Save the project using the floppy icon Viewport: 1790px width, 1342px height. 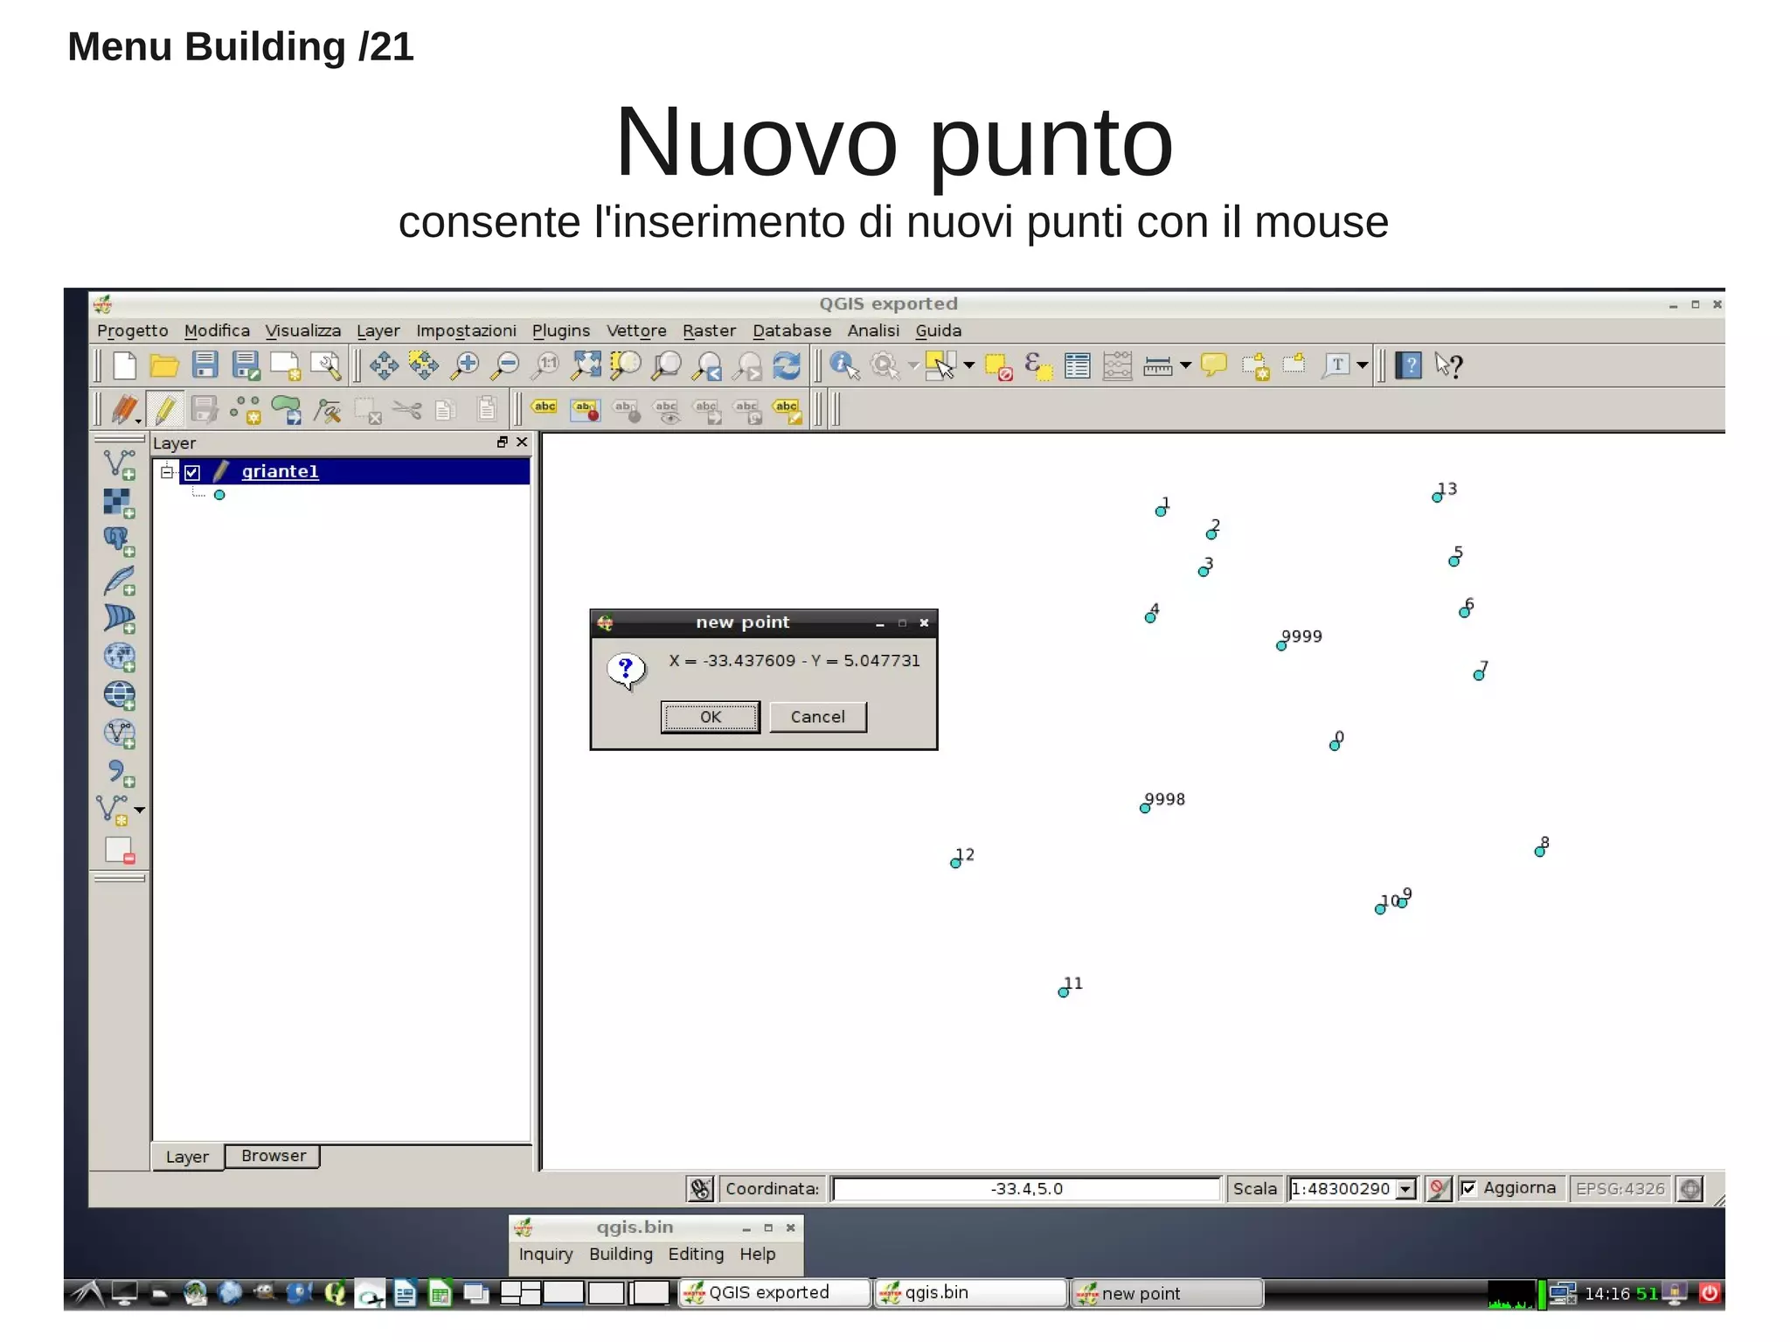(205, 365)
